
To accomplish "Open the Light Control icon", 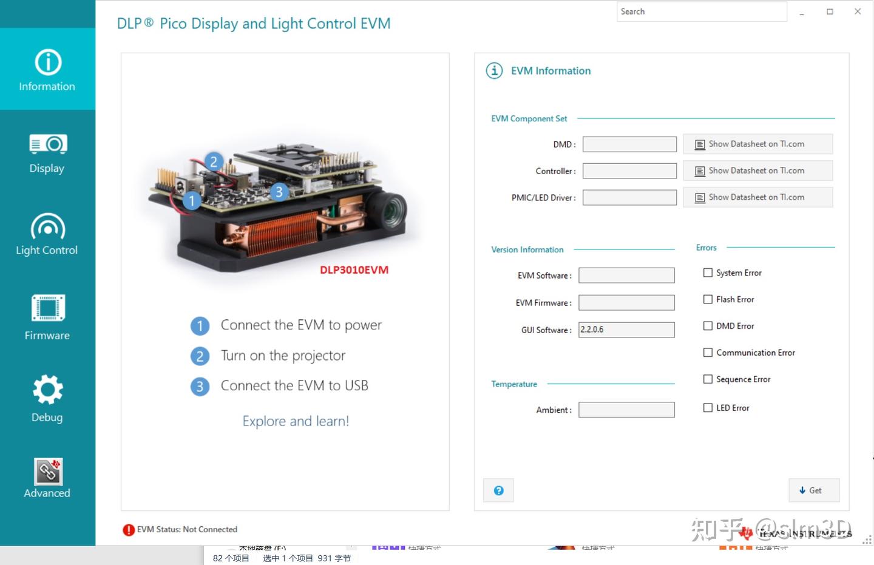I will click(48, 227).
